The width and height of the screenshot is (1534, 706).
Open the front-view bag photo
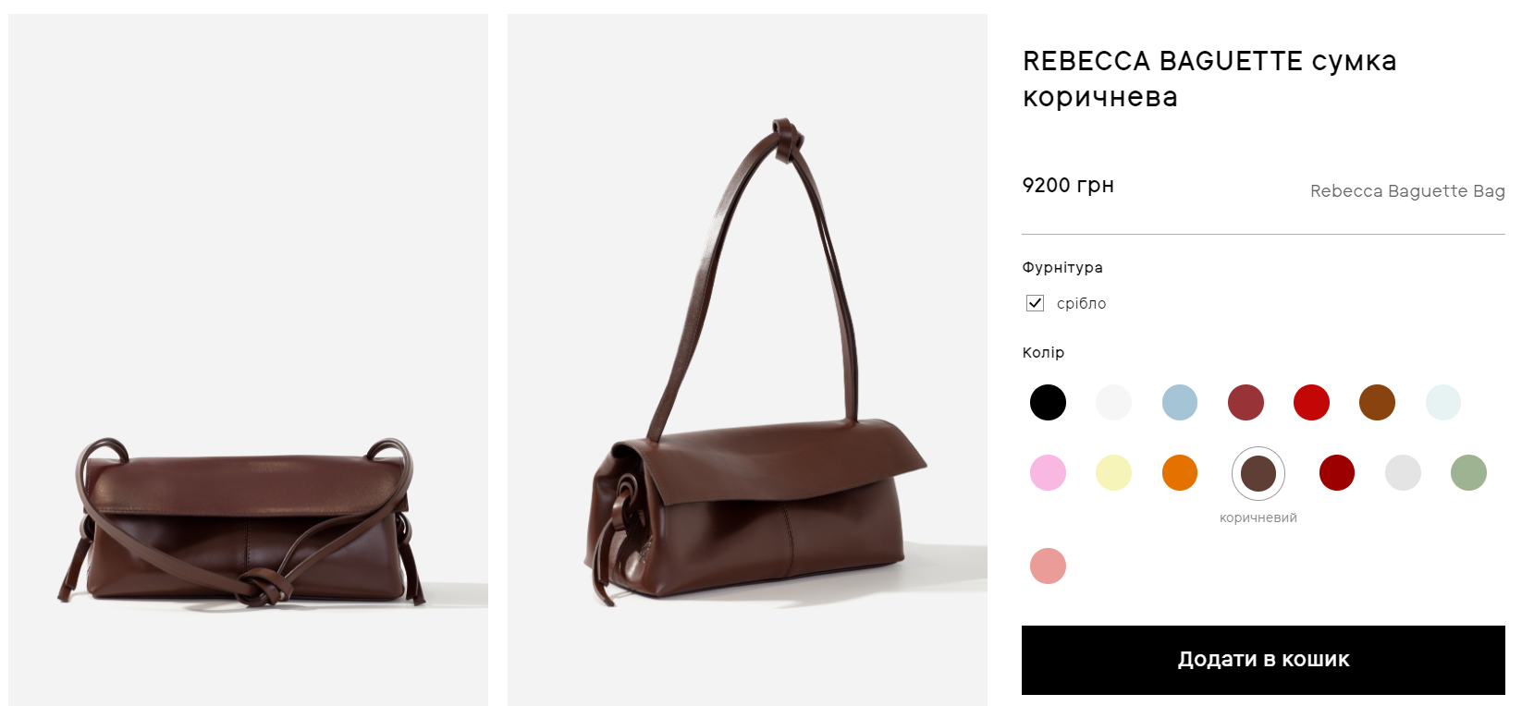click(248, 359)
